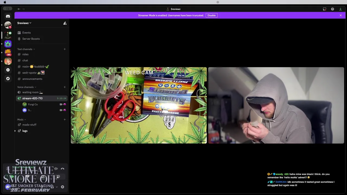347x195 pixels.
Task: Open User Settings gear icon
Action: [x=62, y=187]
